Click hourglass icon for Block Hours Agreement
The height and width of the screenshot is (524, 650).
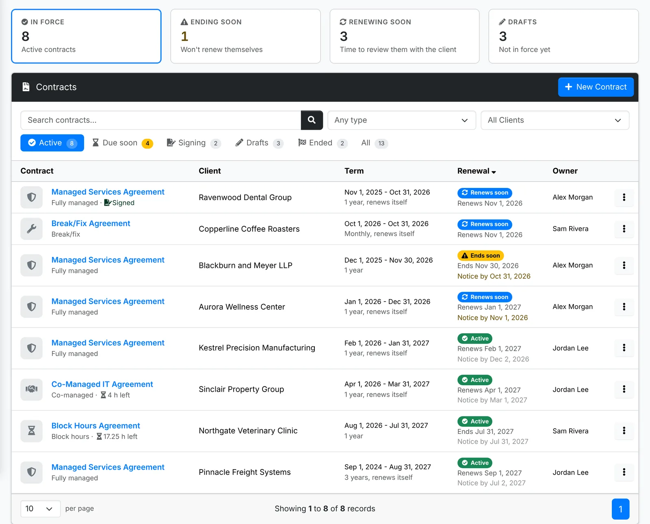pos(31,431)
